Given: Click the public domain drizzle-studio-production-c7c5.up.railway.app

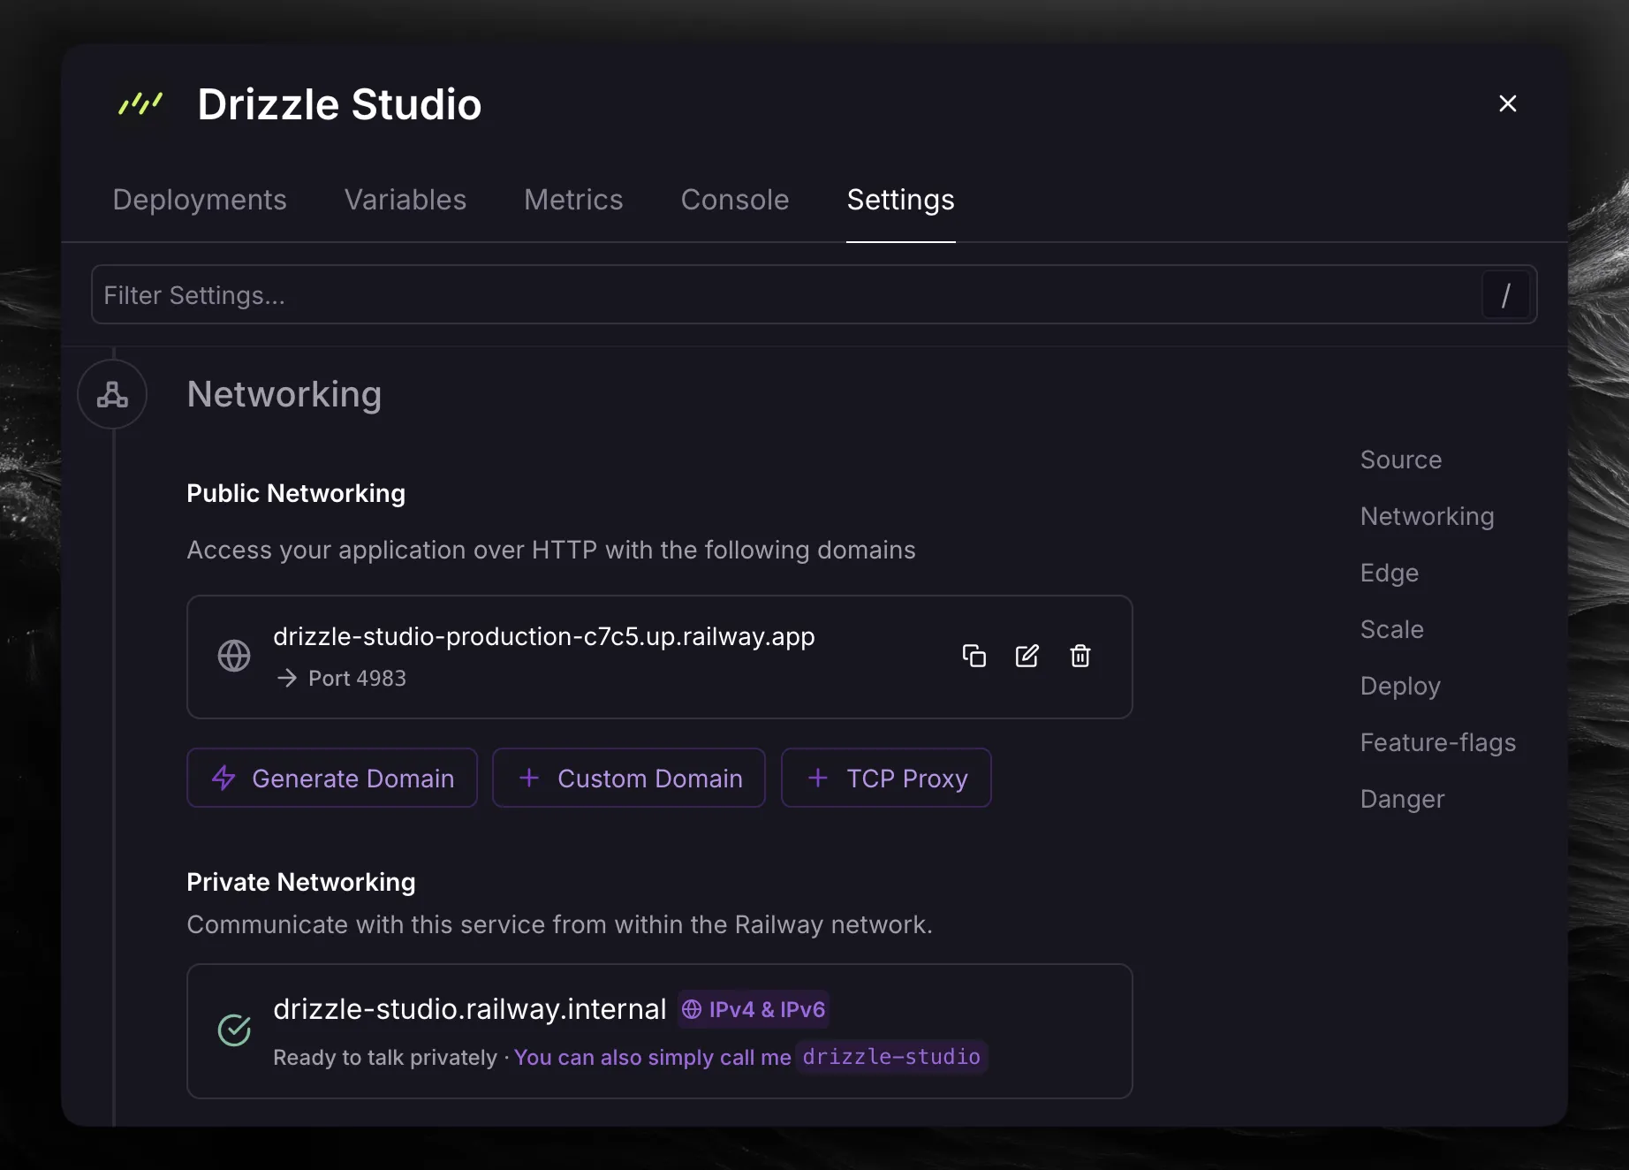Looking at the screenshot, I should (544, 636).
